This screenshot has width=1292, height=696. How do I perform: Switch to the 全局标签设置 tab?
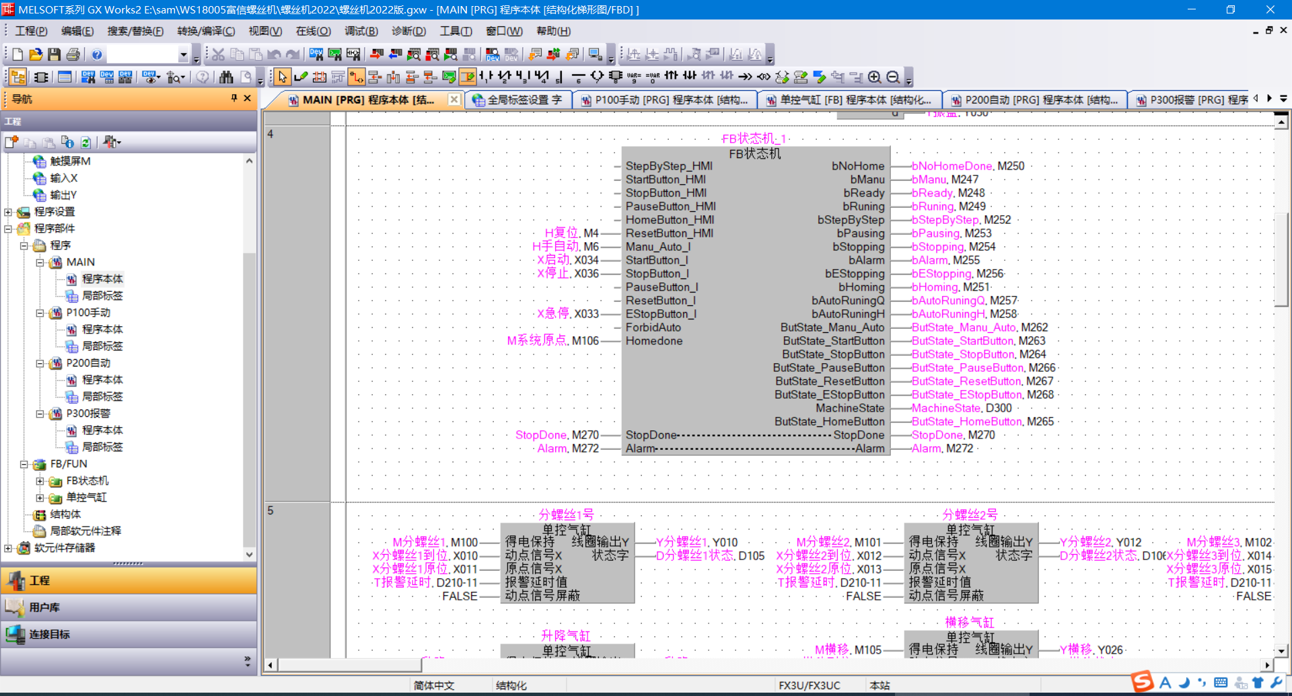(517, 100)
